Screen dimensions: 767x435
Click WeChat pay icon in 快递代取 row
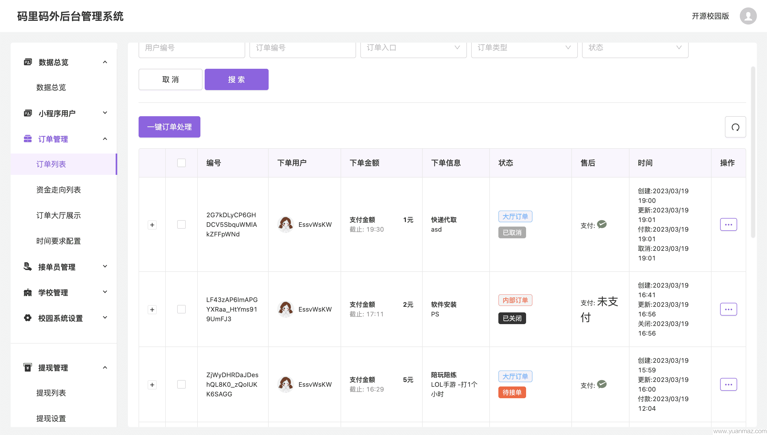[x=602, y=224]
